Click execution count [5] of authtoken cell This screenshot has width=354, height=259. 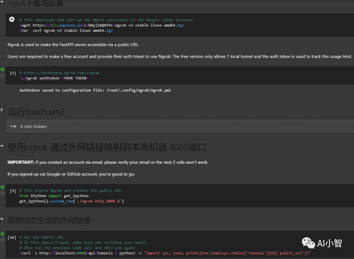pyautogui.click(x=13, y=73)
